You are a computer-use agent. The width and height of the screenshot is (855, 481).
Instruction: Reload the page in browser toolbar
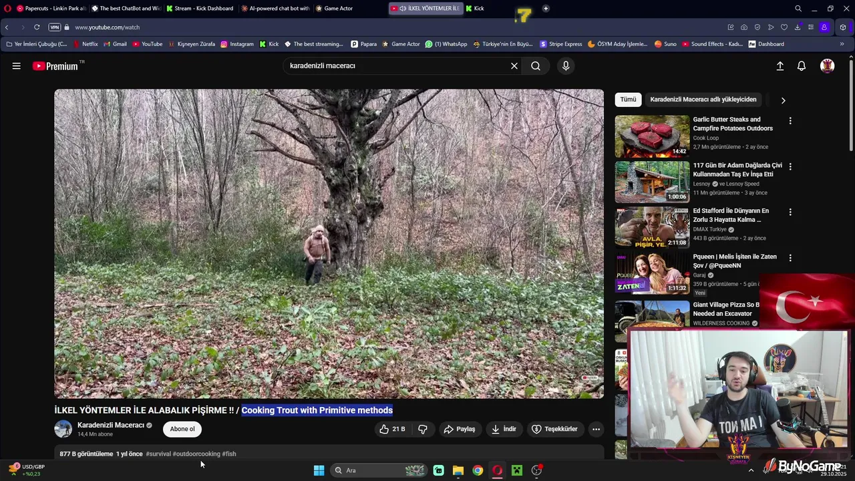tap(37, 27)
